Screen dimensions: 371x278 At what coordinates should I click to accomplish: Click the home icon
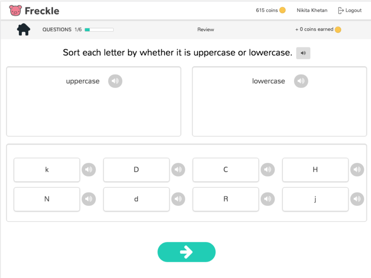coord(23,30)
